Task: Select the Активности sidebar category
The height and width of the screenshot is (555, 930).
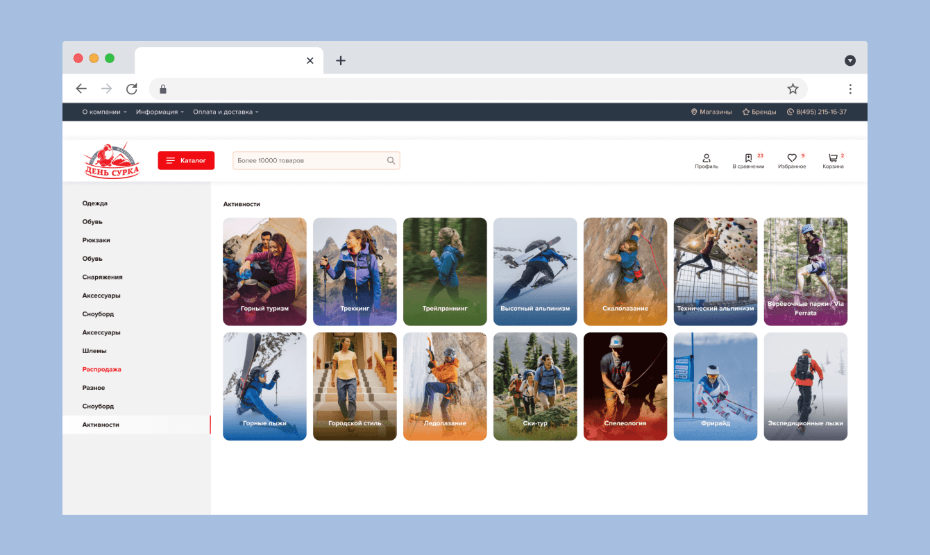Action: pos(137,425)
